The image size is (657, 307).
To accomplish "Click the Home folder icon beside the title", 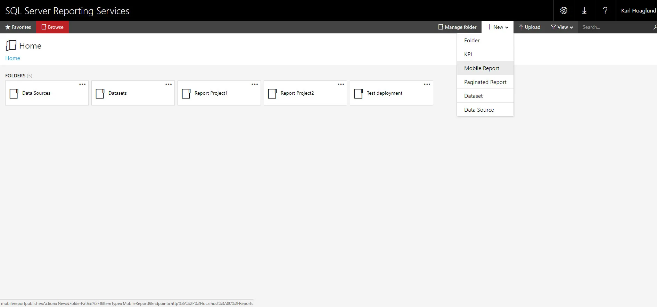I will coord(11,45).
